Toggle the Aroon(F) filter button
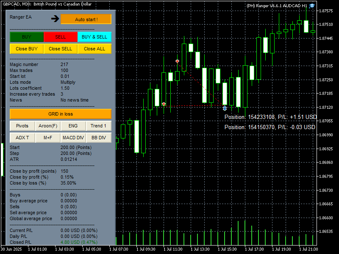Screen dimensions: 339x254 point(48,126)
